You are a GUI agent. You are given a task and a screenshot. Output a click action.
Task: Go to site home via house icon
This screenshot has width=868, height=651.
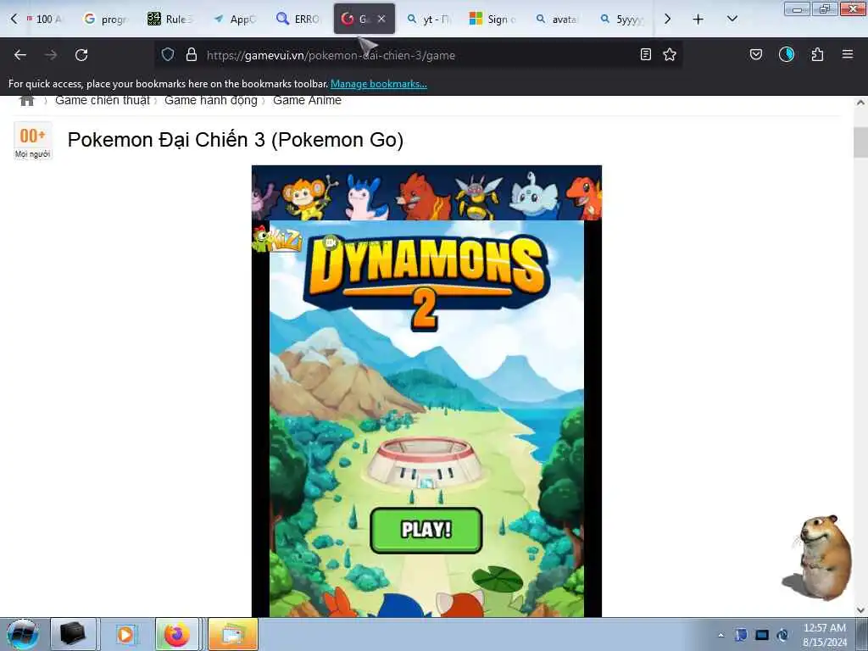(x=26, y=100)
